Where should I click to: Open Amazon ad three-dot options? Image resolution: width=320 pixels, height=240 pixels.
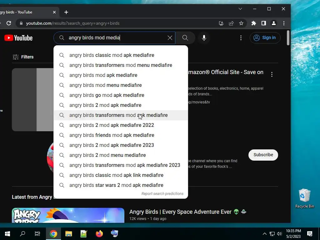point(272,74)
